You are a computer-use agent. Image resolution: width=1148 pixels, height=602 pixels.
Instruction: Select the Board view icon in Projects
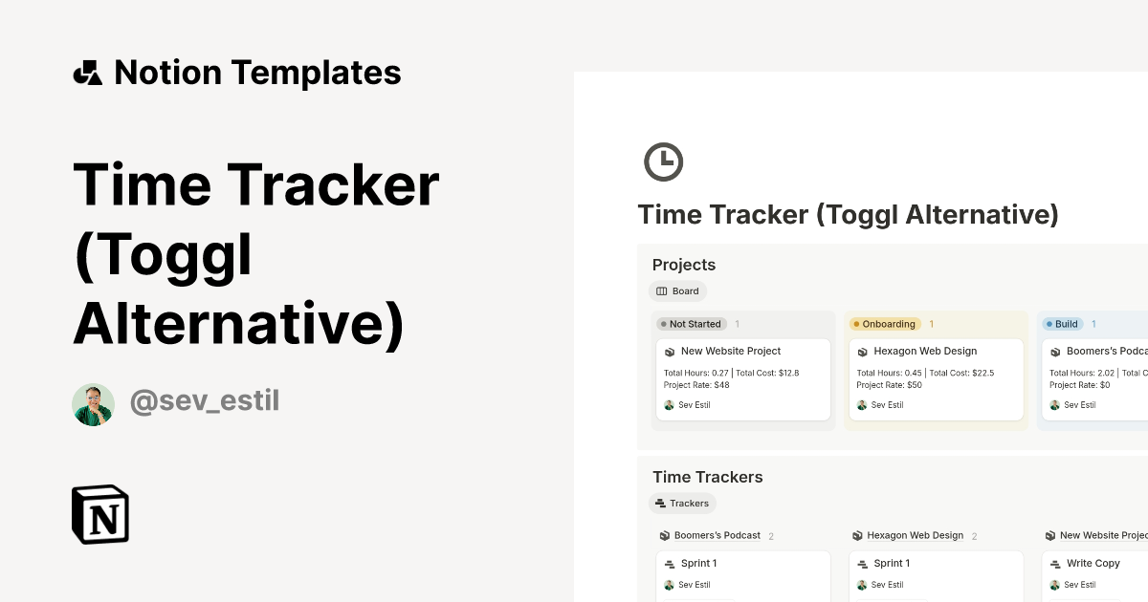662,291
